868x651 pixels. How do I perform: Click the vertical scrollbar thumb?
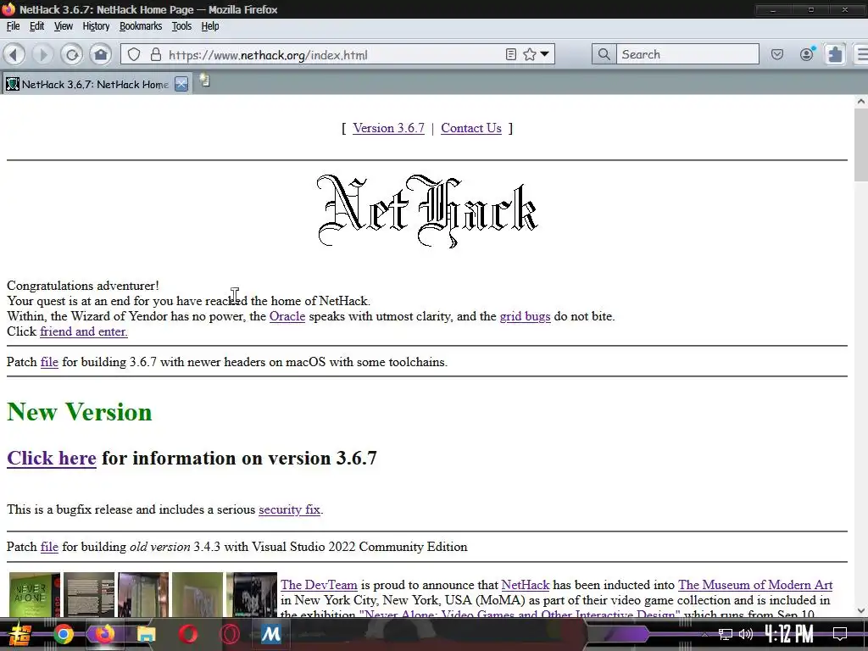click(861, 145)
